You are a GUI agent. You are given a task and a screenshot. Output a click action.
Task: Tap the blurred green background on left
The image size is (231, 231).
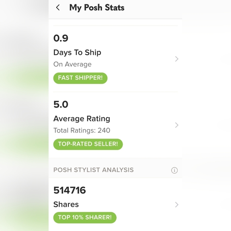[x=24, y=115]
